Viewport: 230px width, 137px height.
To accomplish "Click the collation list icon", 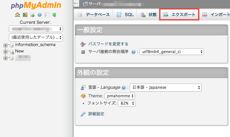I will click(x=83, y=52).
